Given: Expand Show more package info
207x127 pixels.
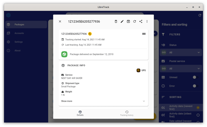Looking at the screenshot, I should (103, 101).
